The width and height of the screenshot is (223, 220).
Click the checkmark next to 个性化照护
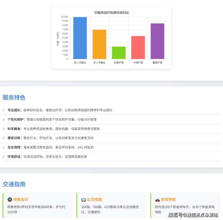coord(4,120)
